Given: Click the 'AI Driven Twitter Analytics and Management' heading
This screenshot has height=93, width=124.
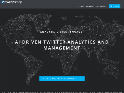Looking at the screenshot, I should coord(62,45).
